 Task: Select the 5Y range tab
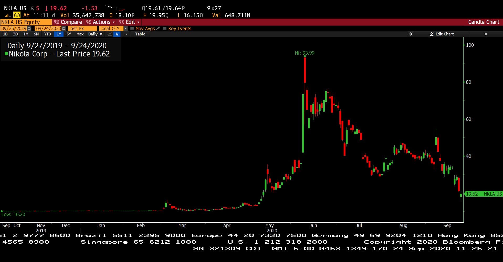click(x=69, y=34)
